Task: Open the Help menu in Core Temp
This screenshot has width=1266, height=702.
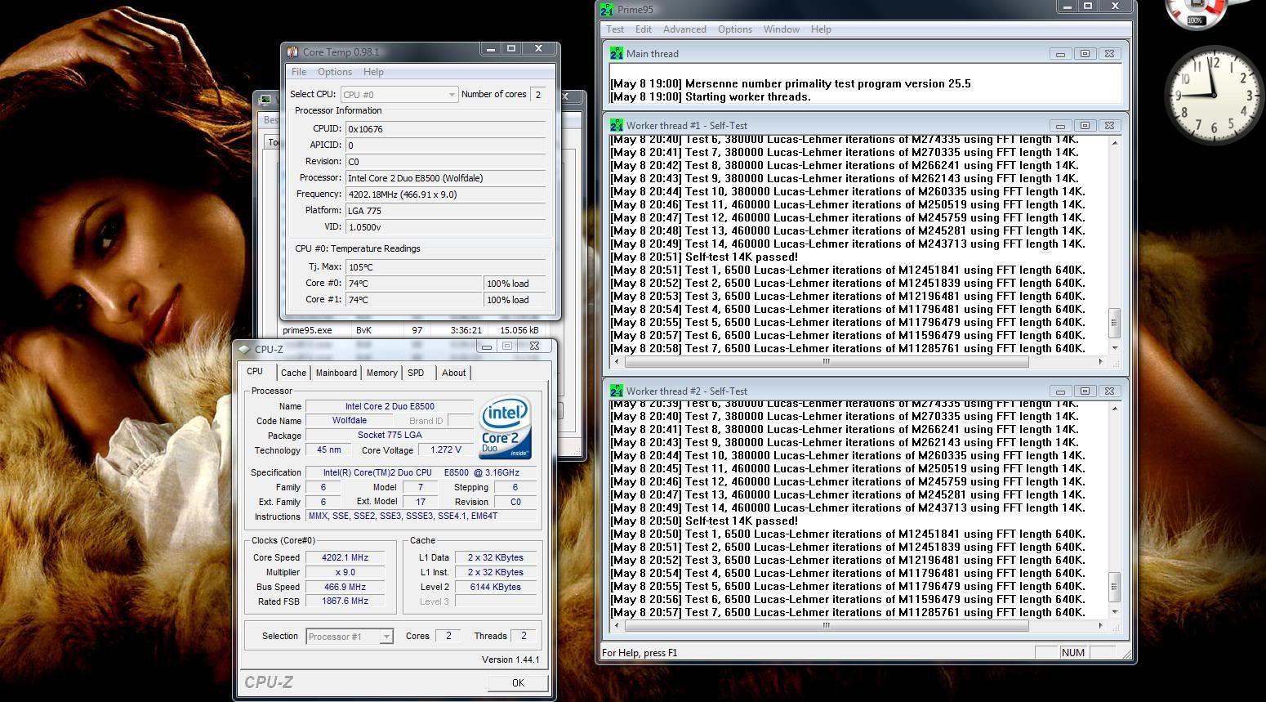Action: pyautogui.click(x=373, y=72)
